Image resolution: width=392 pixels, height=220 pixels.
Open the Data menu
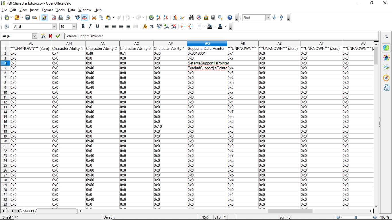71,10
